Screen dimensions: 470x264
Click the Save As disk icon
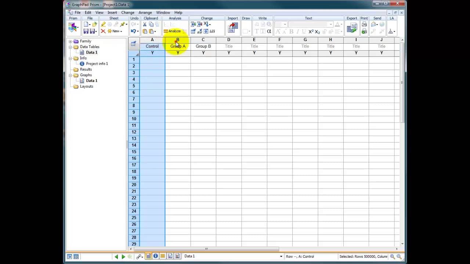coord(92,31)
